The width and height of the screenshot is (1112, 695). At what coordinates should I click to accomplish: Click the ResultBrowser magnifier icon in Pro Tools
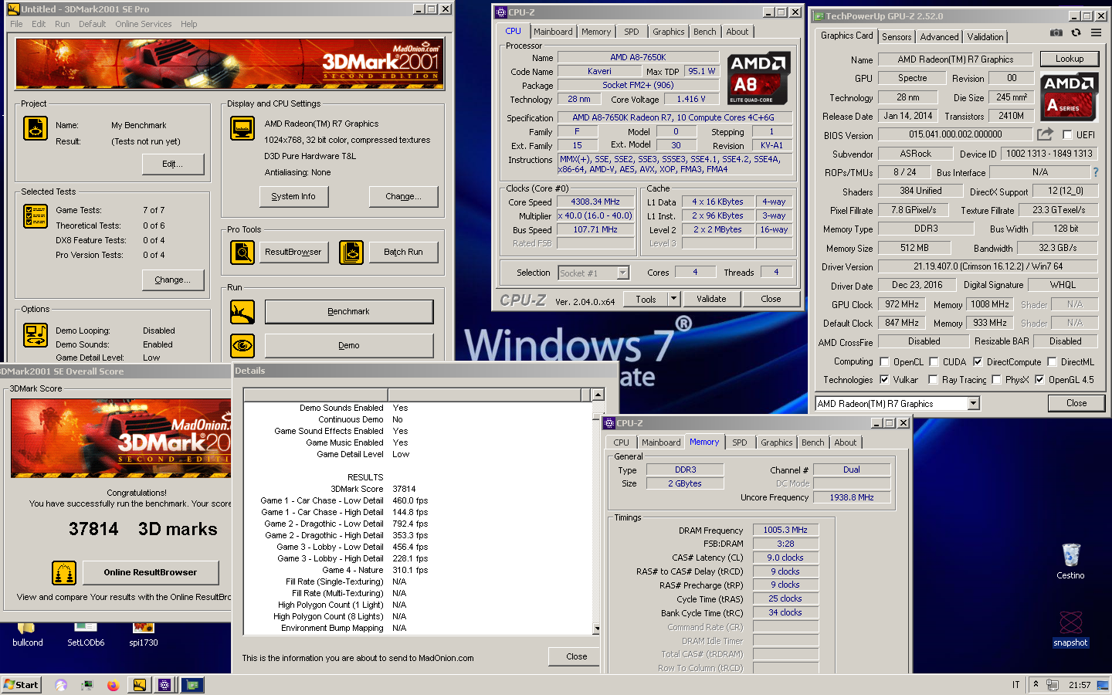[242, 252]
